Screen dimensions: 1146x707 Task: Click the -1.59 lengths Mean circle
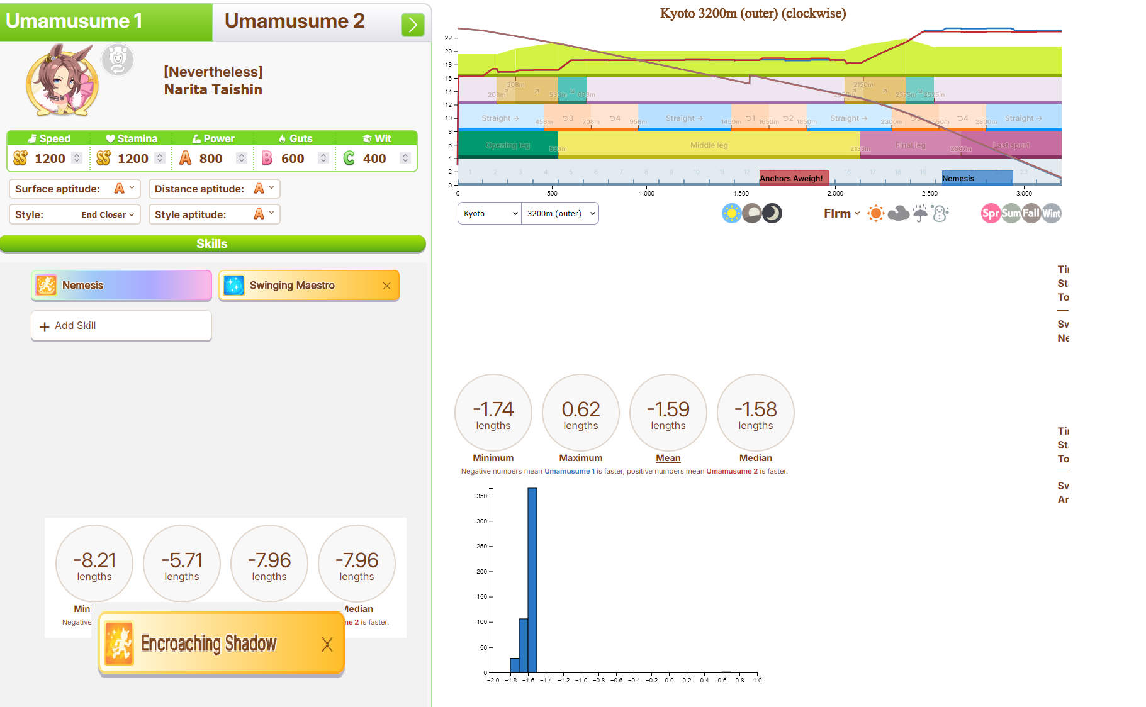668,413
